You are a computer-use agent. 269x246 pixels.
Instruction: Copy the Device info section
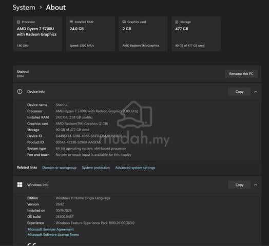click(x=239, y=92)
